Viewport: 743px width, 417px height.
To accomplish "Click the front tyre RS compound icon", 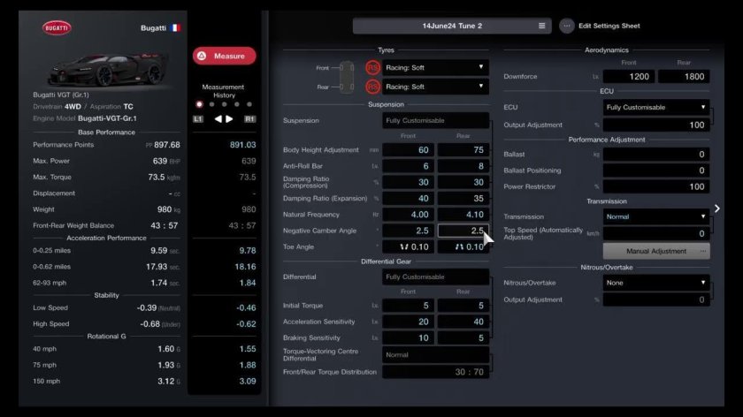I will 372,67.
